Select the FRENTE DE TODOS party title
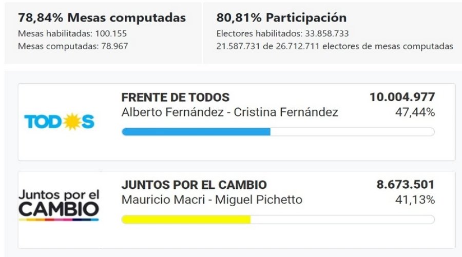The image size is (462, 257). click(x=176, y=97)
